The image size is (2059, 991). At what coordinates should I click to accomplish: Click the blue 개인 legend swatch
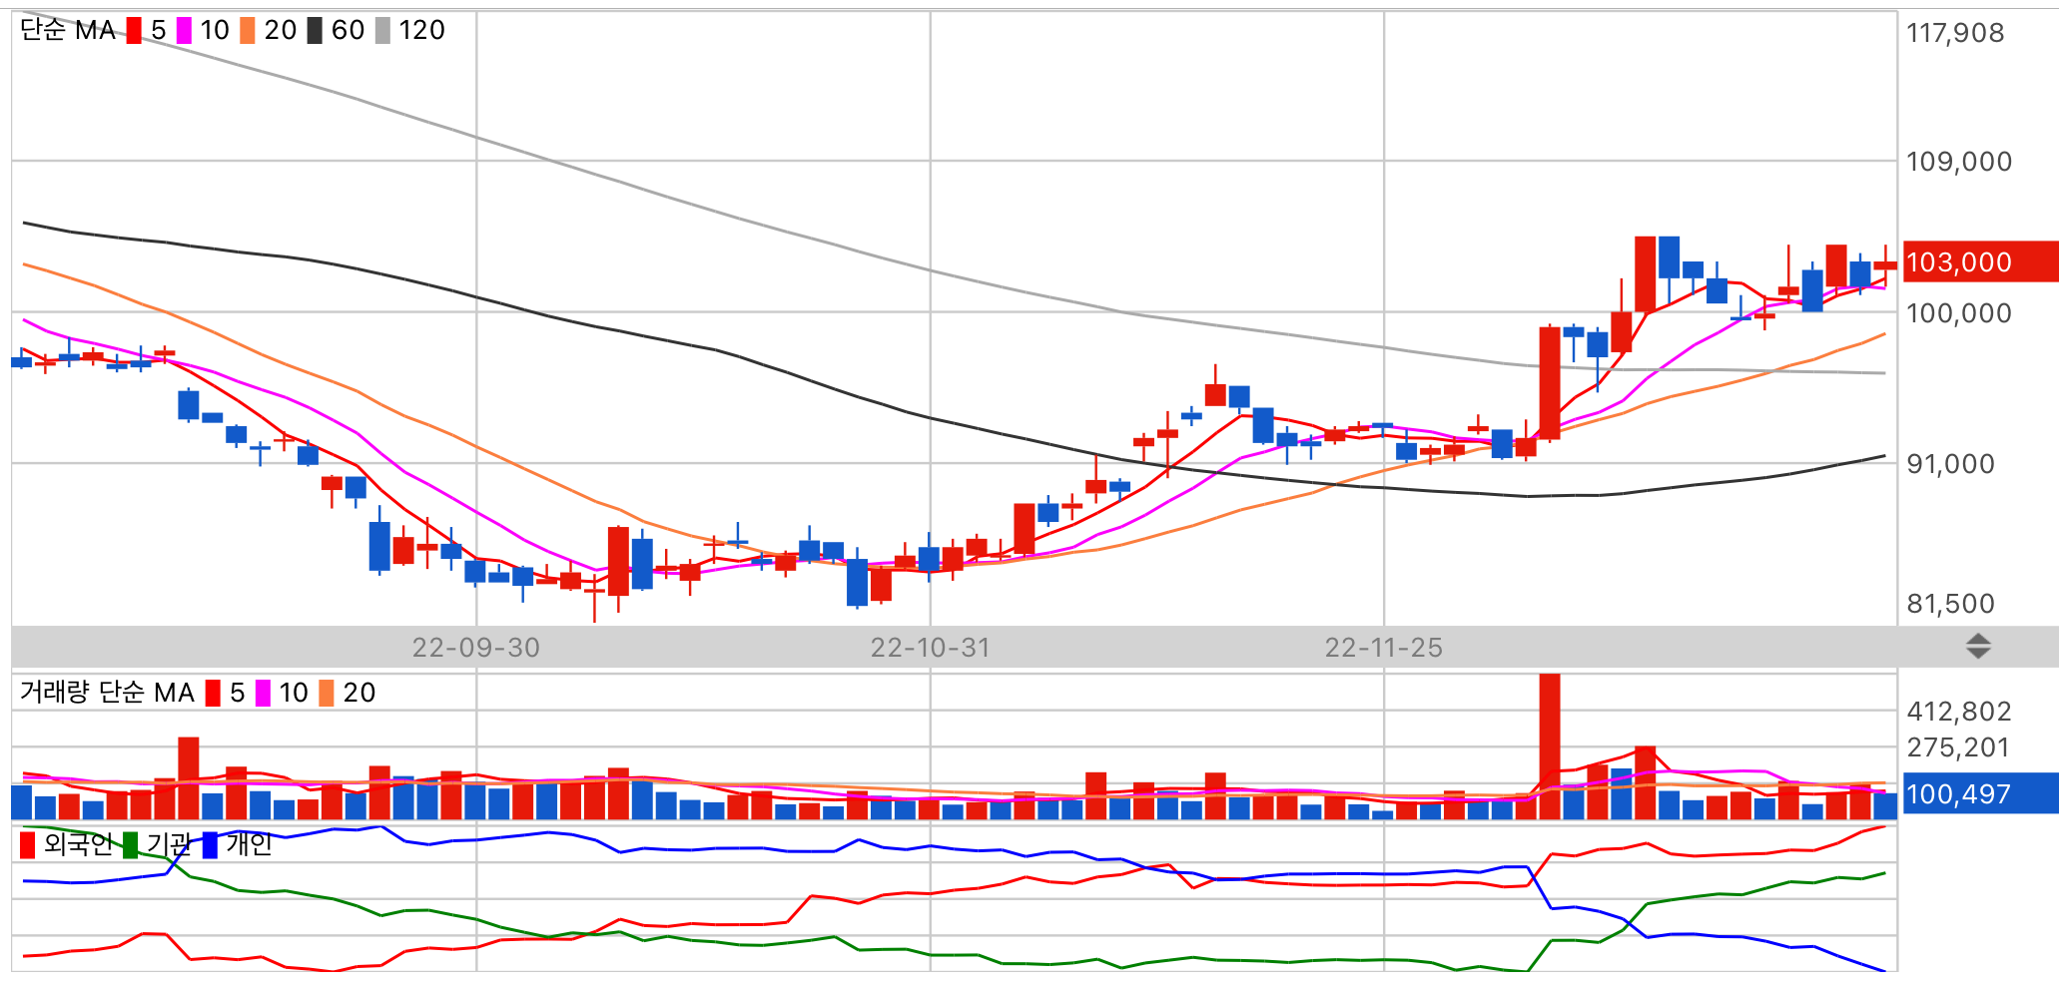point(210,845)
